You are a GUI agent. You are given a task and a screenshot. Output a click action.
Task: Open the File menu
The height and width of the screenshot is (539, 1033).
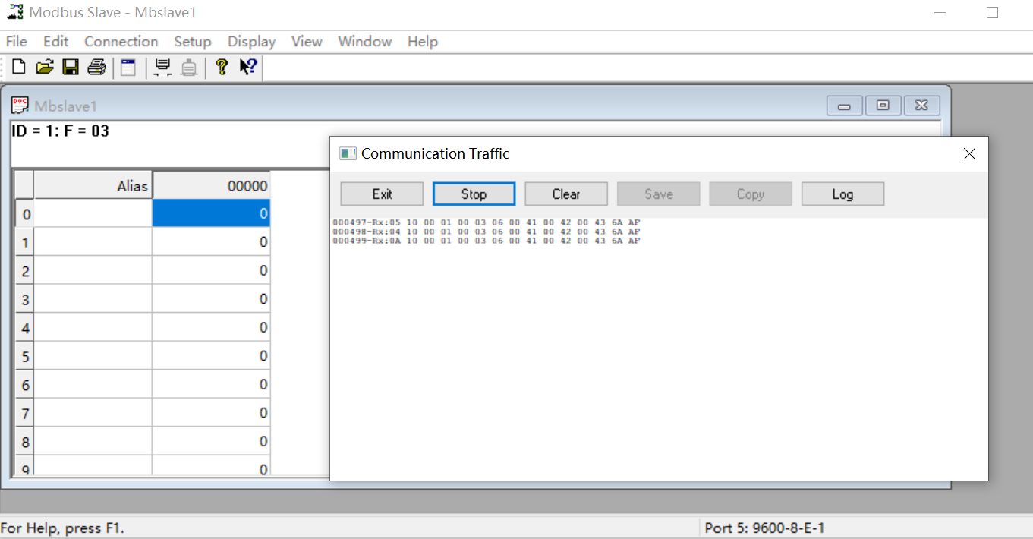[16, 42]
